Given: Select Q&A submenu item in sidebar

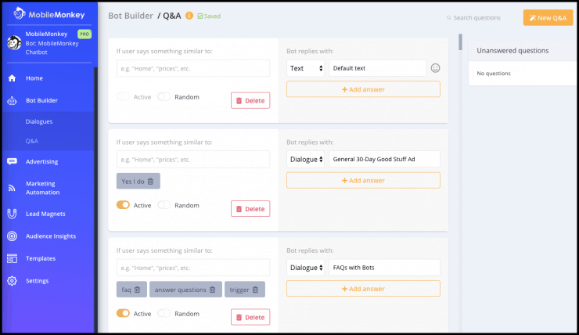Looking at the screenshot, I should (32, 142).
